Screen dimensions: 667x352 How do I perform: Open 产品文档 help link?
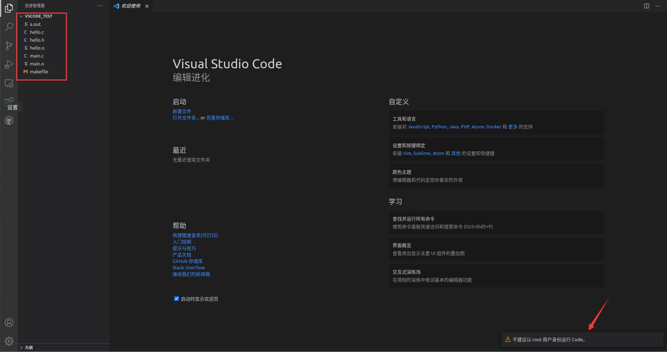click(182, 255)
